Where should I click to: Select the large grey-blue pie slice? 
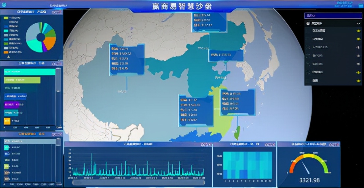(32, 32)
